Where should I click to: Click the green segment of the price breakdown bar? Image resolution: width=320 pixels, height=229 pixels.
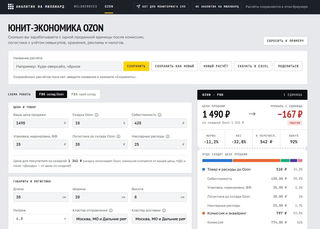(285, 161)
